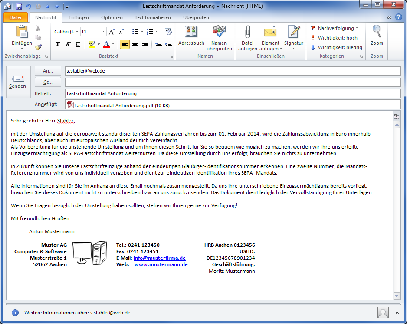Copy the selection to the clipboard
Viewport: 407px width, 324px height.
click(x=38, y=38)
